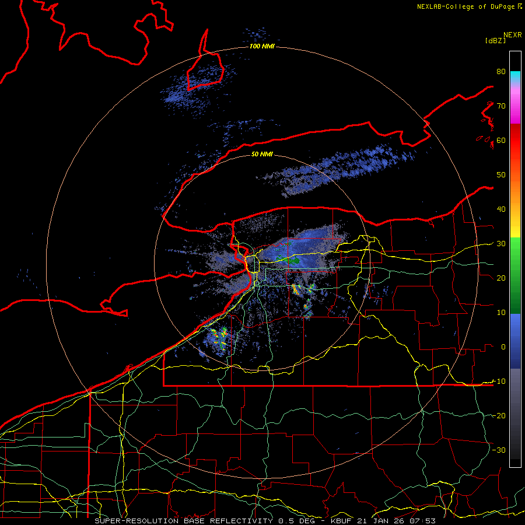Click the 10 value on dBZ scale
Viewport: 525px width, 525px height.
[x=501, y=313]
